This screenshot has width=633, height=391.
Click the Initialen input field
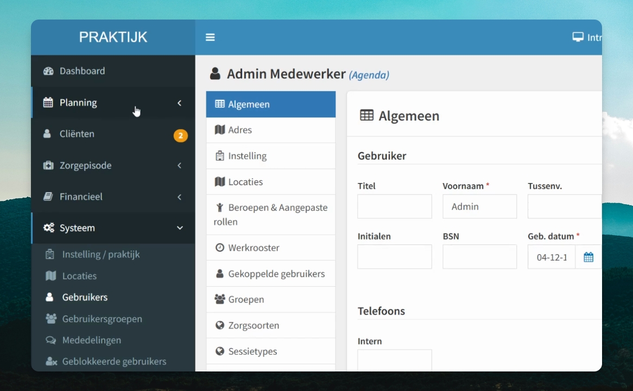395,256
